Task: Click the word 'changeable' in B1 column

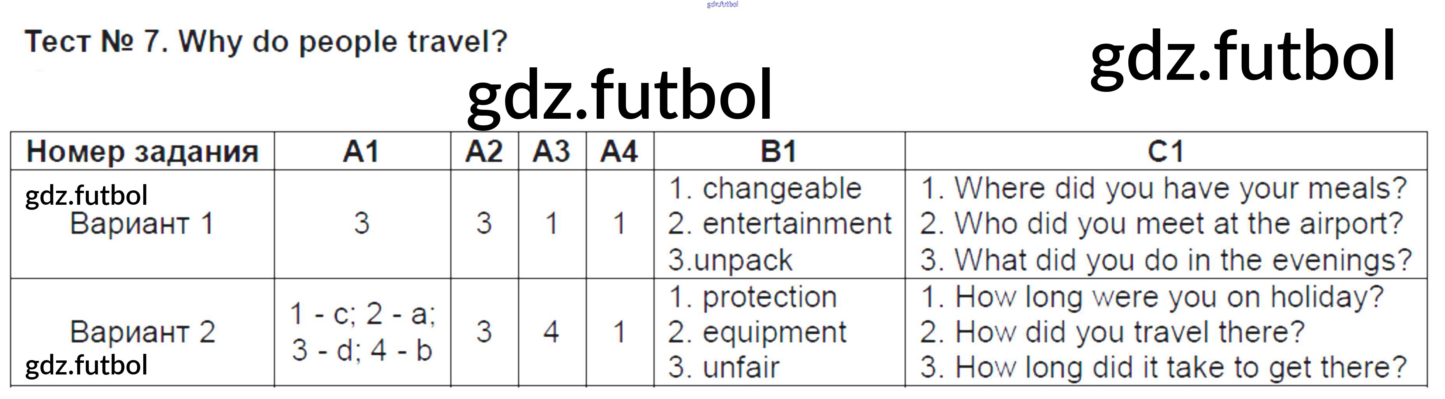Action: [x=781, y=189]
